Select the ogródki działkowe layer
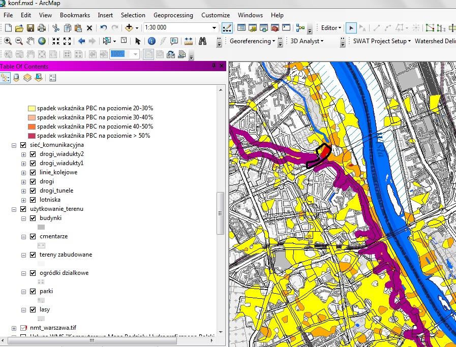Screen dimensions: 456x347 (64, 273)
